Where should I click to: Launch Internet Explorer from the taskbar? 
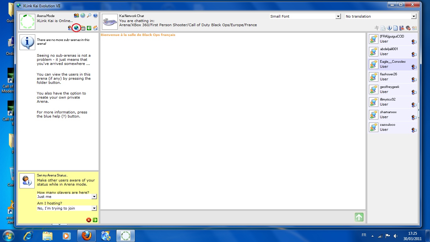click(28, 236)
